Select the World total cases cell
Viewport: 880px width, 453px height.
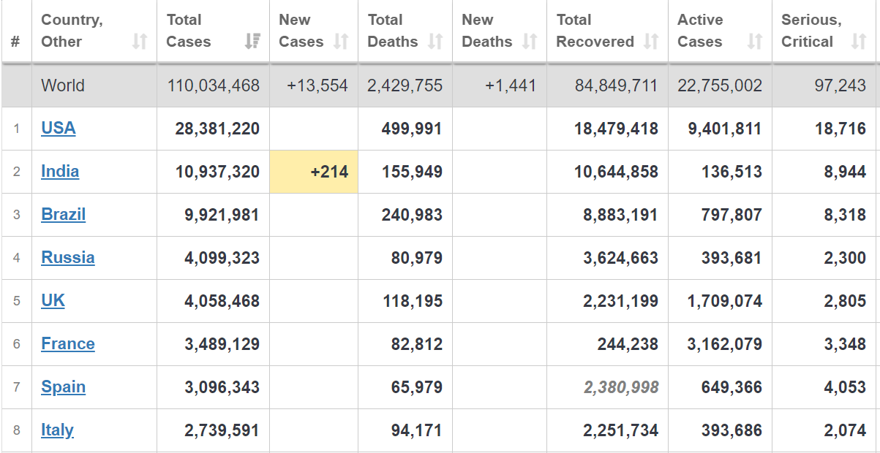point(213,85)
